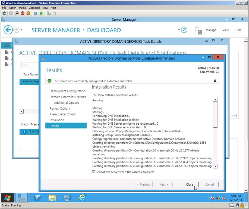Image resolution: width=249 pixels, height=209 pixels.
Task: Click results log scroll down arrow
Action: [x=215, y=166]
